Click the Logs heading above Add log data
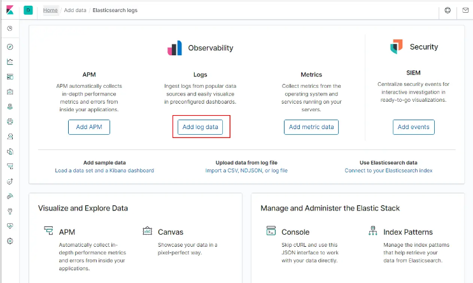473x283 pixels. click(201, 74)
